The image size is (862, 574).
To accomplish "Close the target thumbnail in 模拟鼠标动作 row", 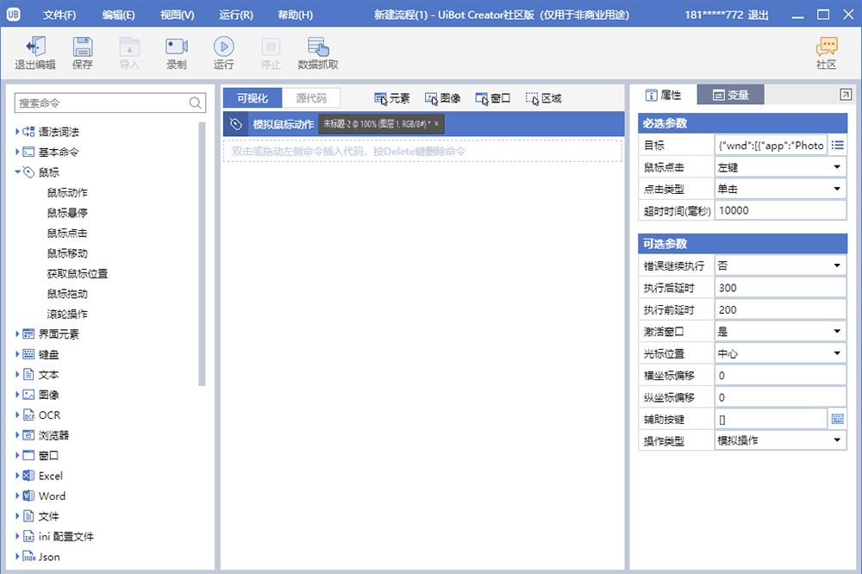I will tap(436, 124).
